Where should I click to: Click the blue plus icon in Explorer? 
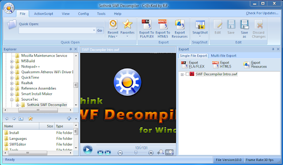[69, 118]
